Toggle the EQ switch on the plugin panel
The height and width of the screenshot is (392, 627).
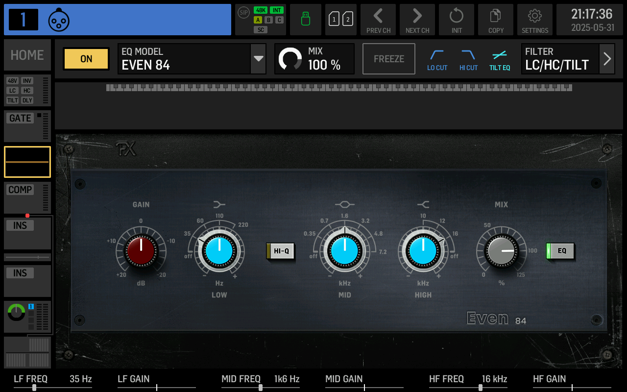coord(560,250)
